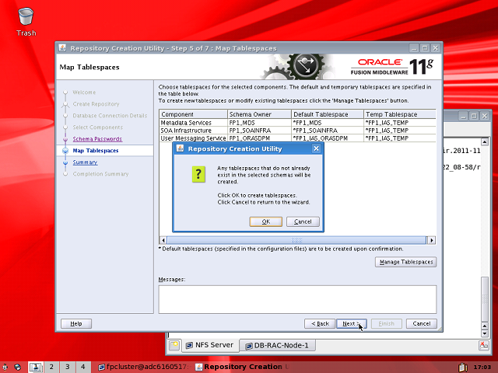The width and height of the screenshot is (498, 373).
Task: Switch to DB-RAC-Node-1 tab in terminal window
Action: tap(277, 345)
